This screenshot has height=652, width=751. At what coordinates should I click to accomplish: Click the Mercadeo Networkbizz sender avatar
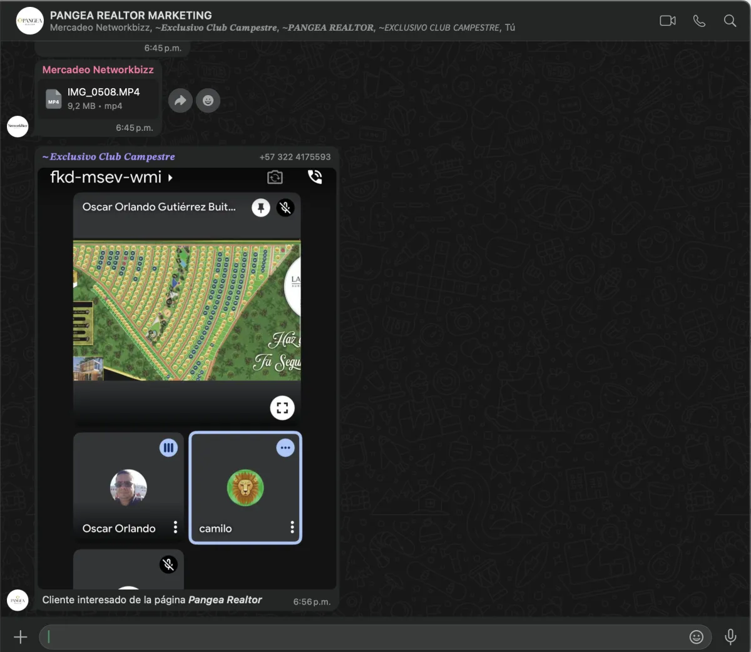pyautogui.click(x=18, y=126)
